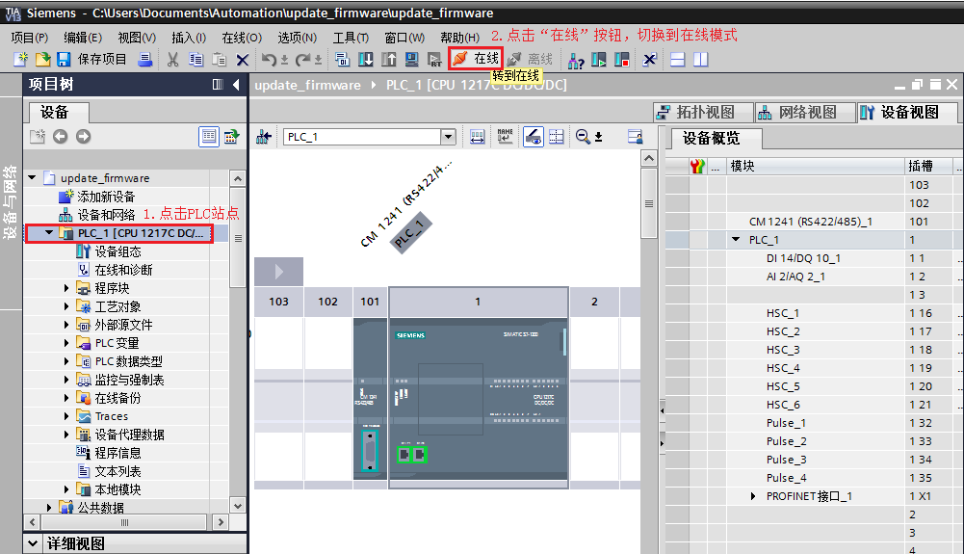Click the New project icon
Screen dimensions: 964x554
click(x=20, y=59)
